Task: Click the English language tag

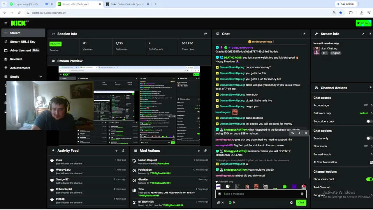Action: point(335,53)
